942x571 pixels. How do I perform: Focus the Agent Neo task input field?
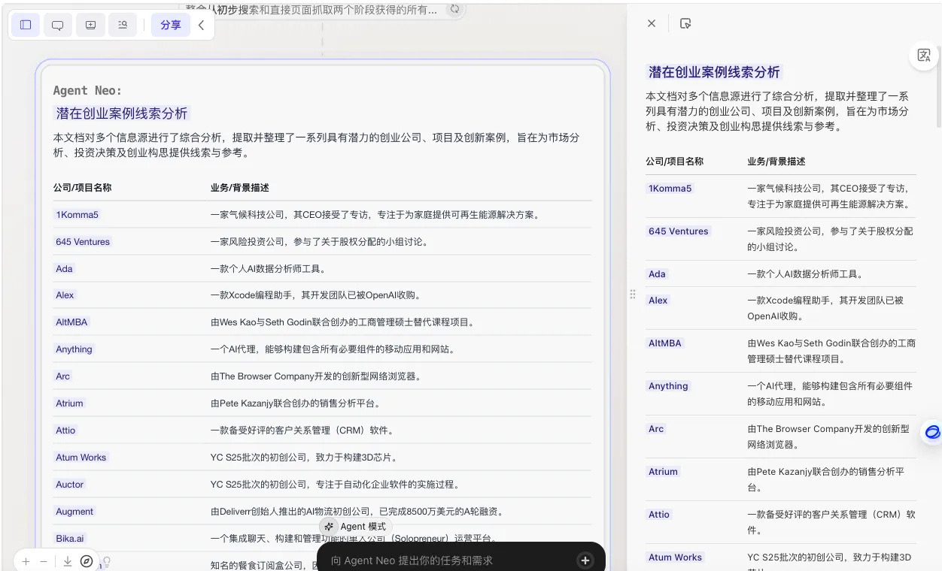(x=451, y=560)
